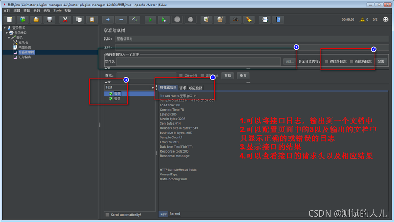The image size is (394, 222).
Task: Click the 名称 name input field
Action: [252, 39]
